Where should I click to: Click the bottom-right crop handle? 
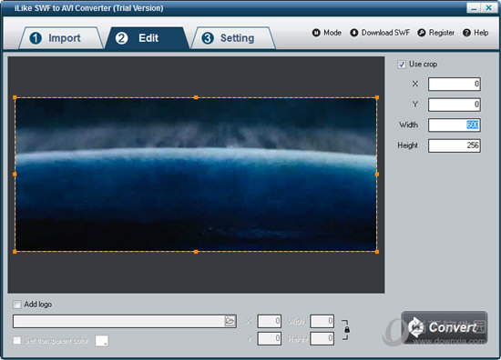[377, 252]
